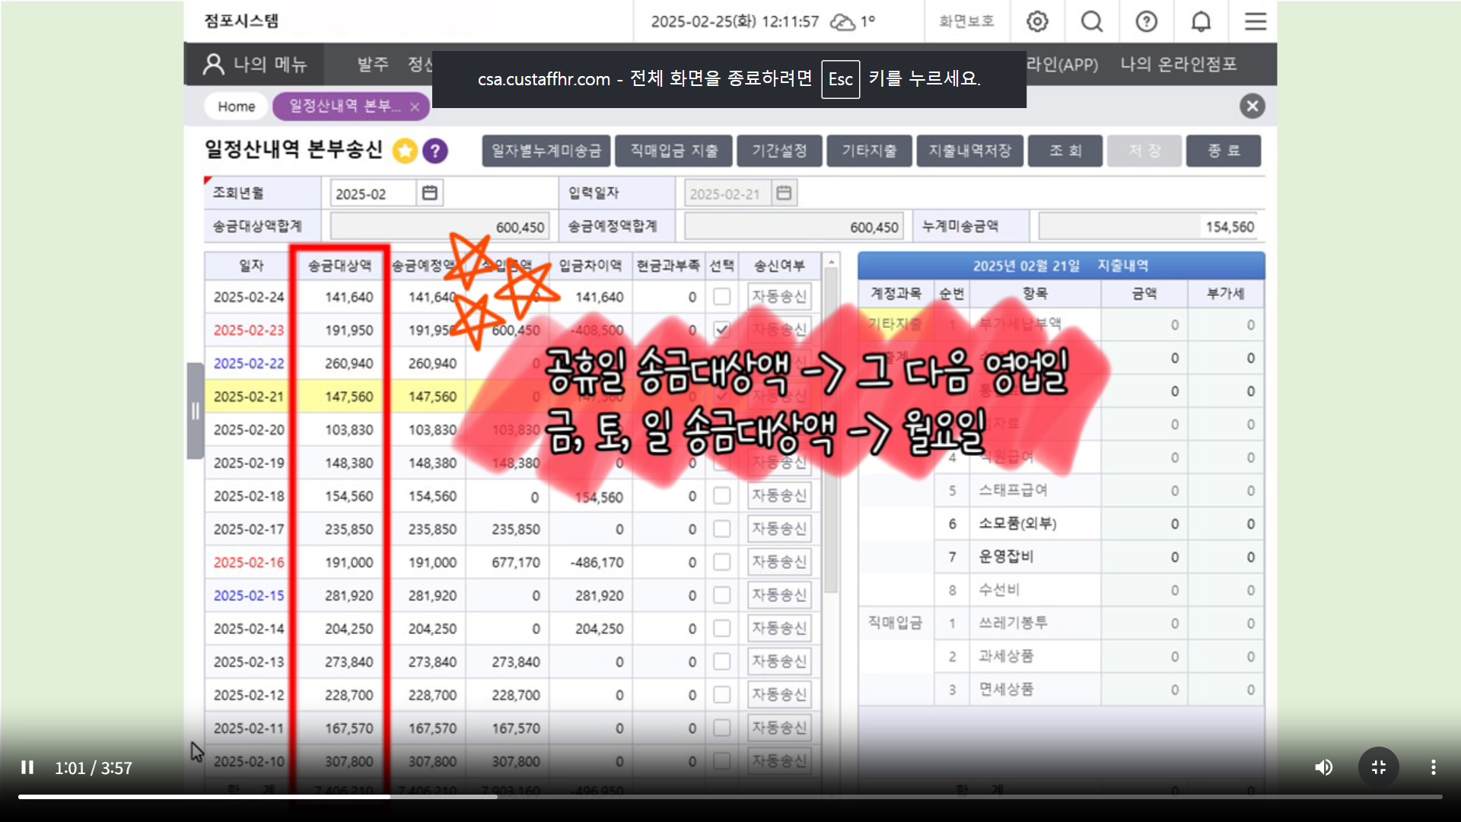The image size is (1461, 822).
Task: Tick the checkbox in the 2025-02-18 row
Action: [721, 496]
